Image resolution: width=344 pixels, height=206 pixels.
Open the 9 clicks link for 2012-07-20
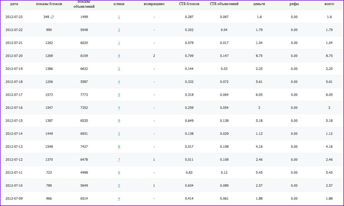click(x=119, y=56)
